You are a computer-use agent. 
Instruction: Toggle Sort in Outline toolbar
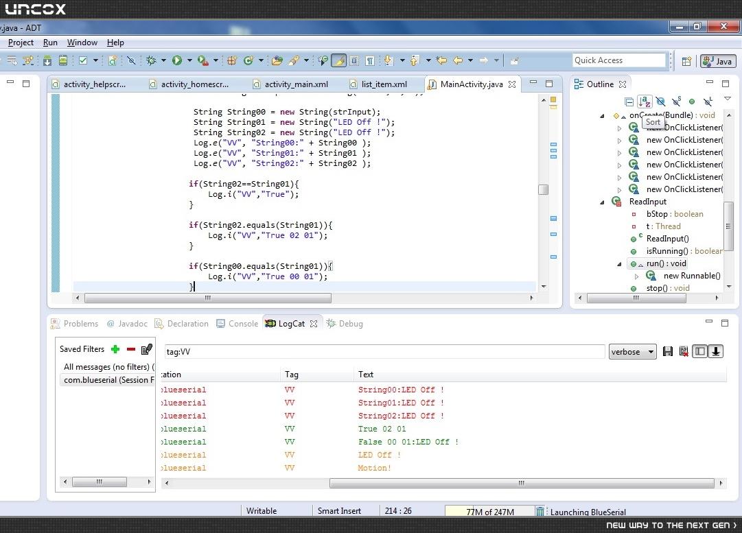645,102
